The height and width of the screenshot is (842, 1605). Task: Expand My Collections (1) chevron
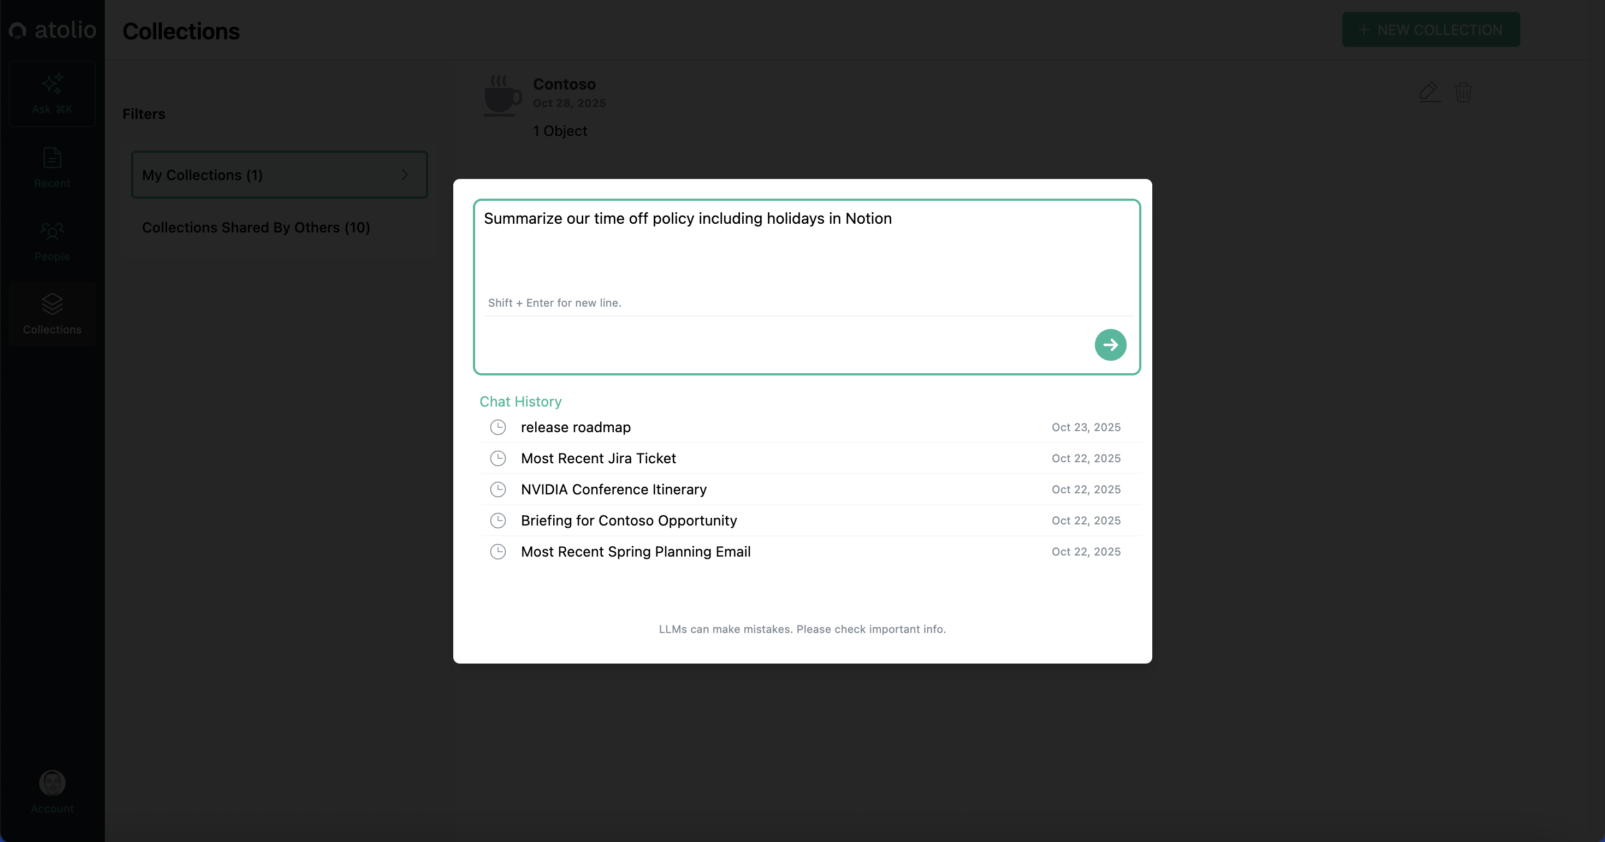[x=405, y=175]
